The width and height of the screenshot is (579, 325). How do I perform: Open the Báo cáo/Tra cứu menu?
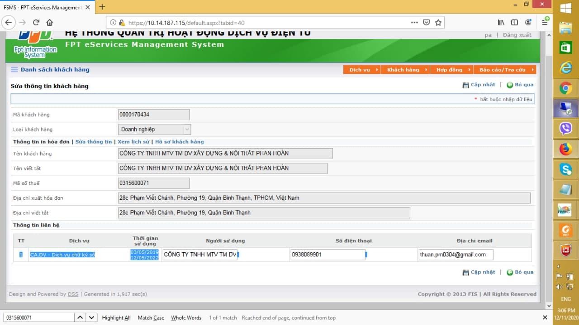point(505,70)
